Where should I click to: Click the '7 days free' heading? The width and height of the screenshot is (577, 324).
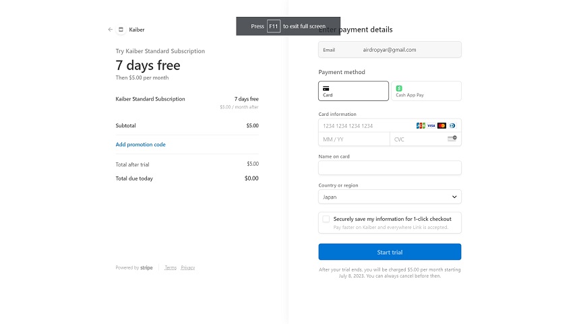(x=148, y=65)
